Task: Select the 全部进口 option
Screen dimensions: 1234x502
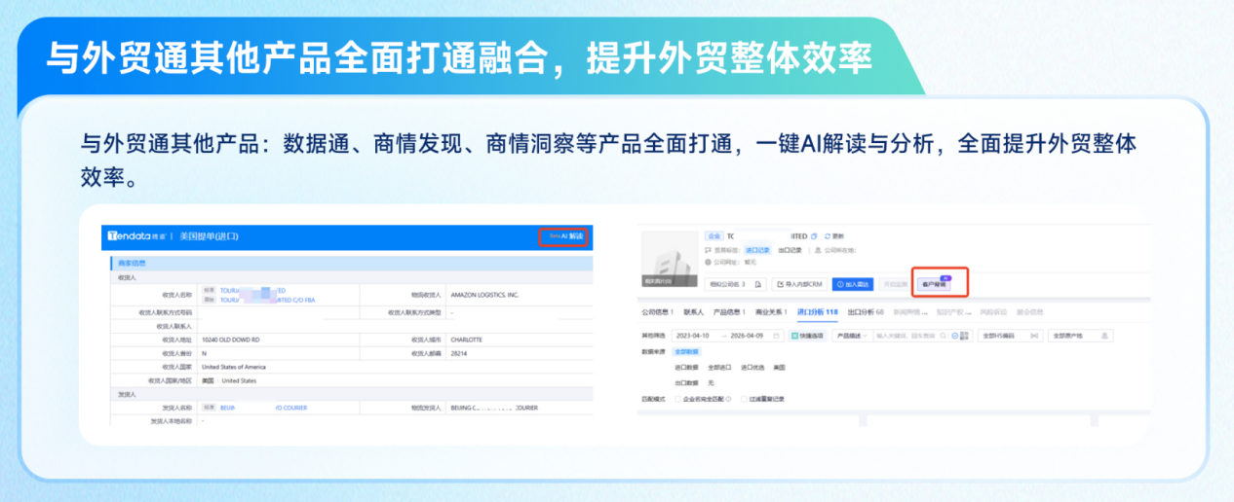Action: (720, 368)
